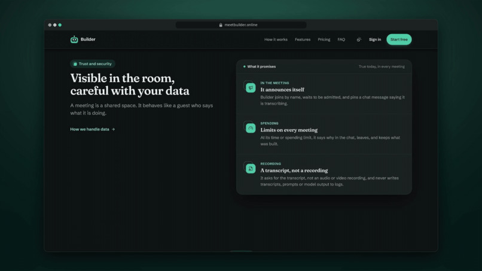The image size is (482, 271).
Task: Click the Start free button
Action: [399, 39]
